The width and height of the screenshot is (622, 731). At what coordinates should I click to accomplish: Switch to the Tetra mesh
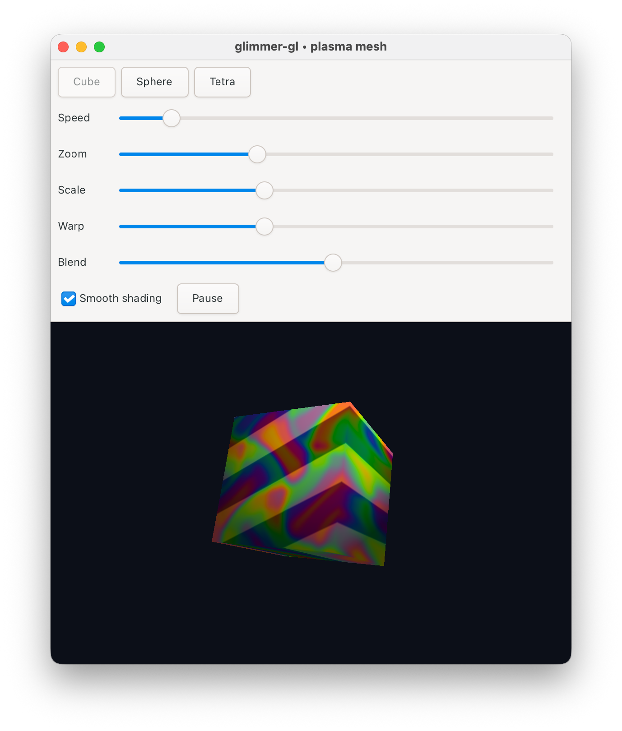(222, 82)
